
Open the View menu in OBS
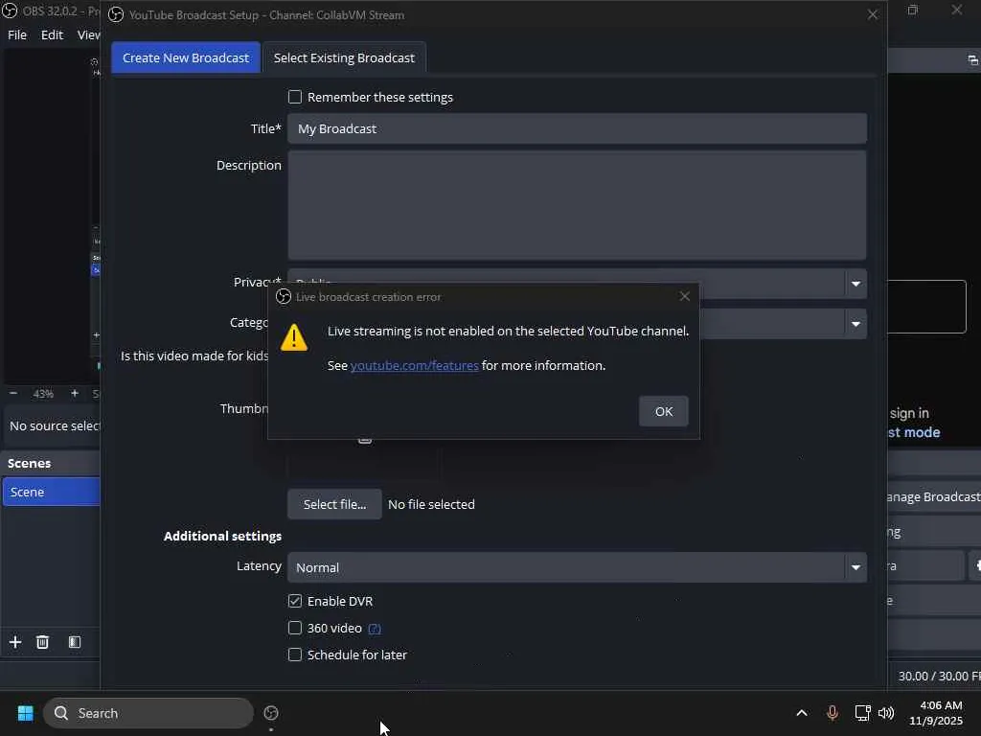coord(88,35)
